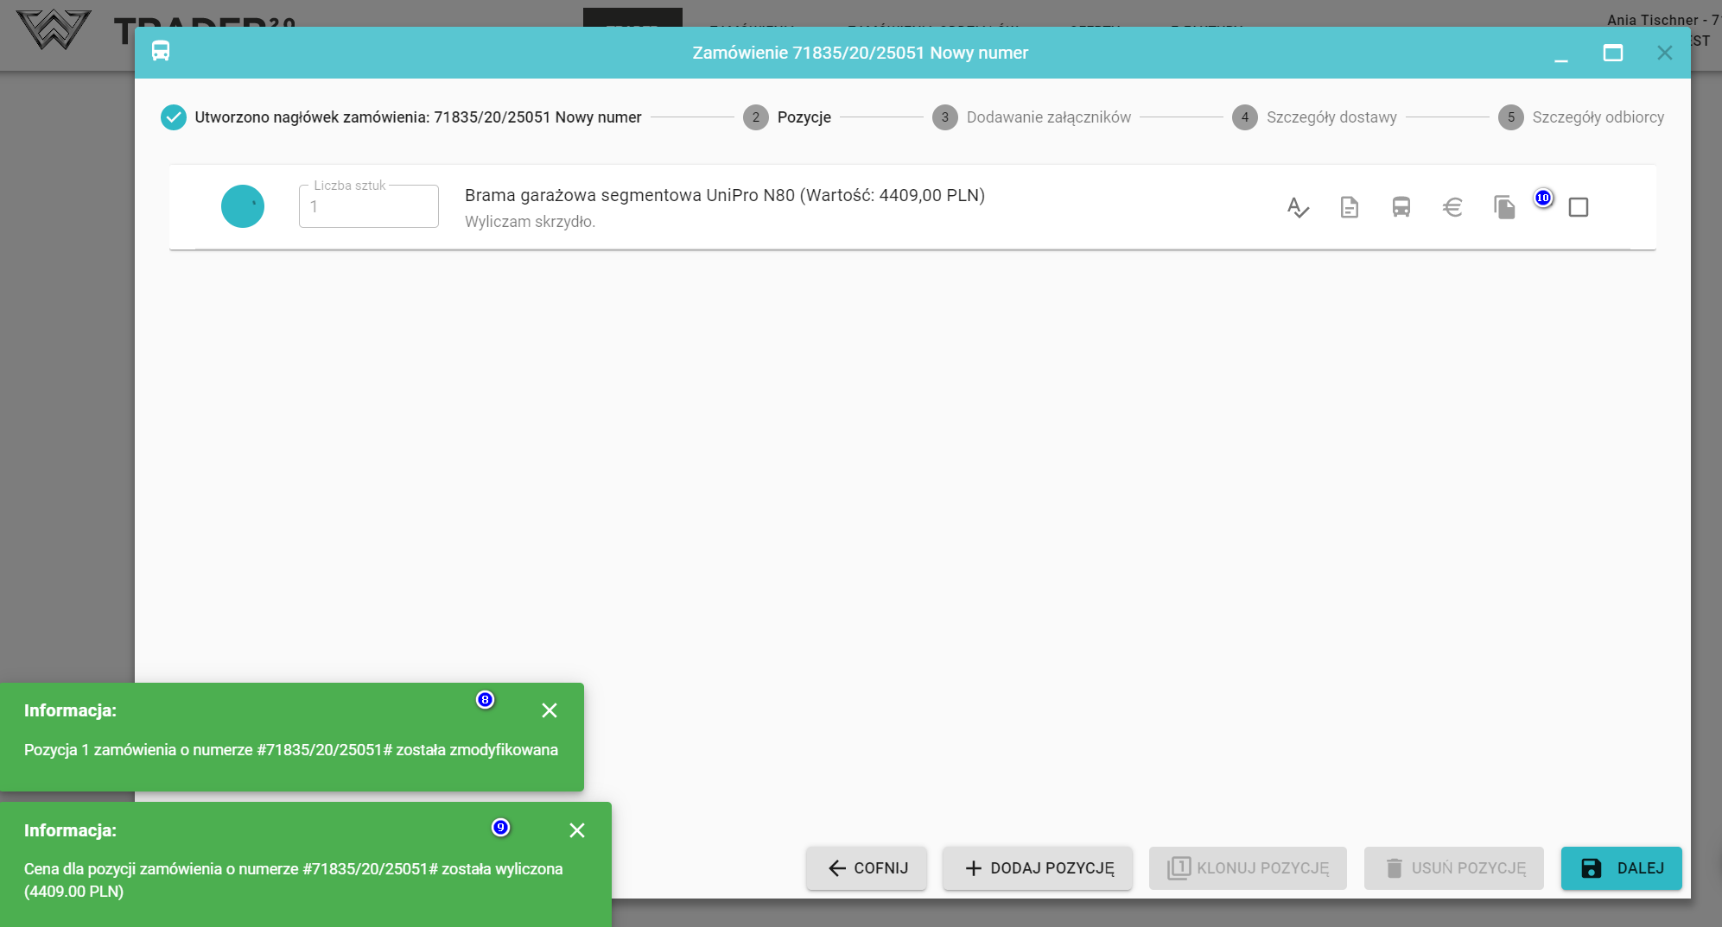The height and width of the screenshot is (927, 1722).
Task: Go to step 2 Pozycje
Action: click(787, 117)
